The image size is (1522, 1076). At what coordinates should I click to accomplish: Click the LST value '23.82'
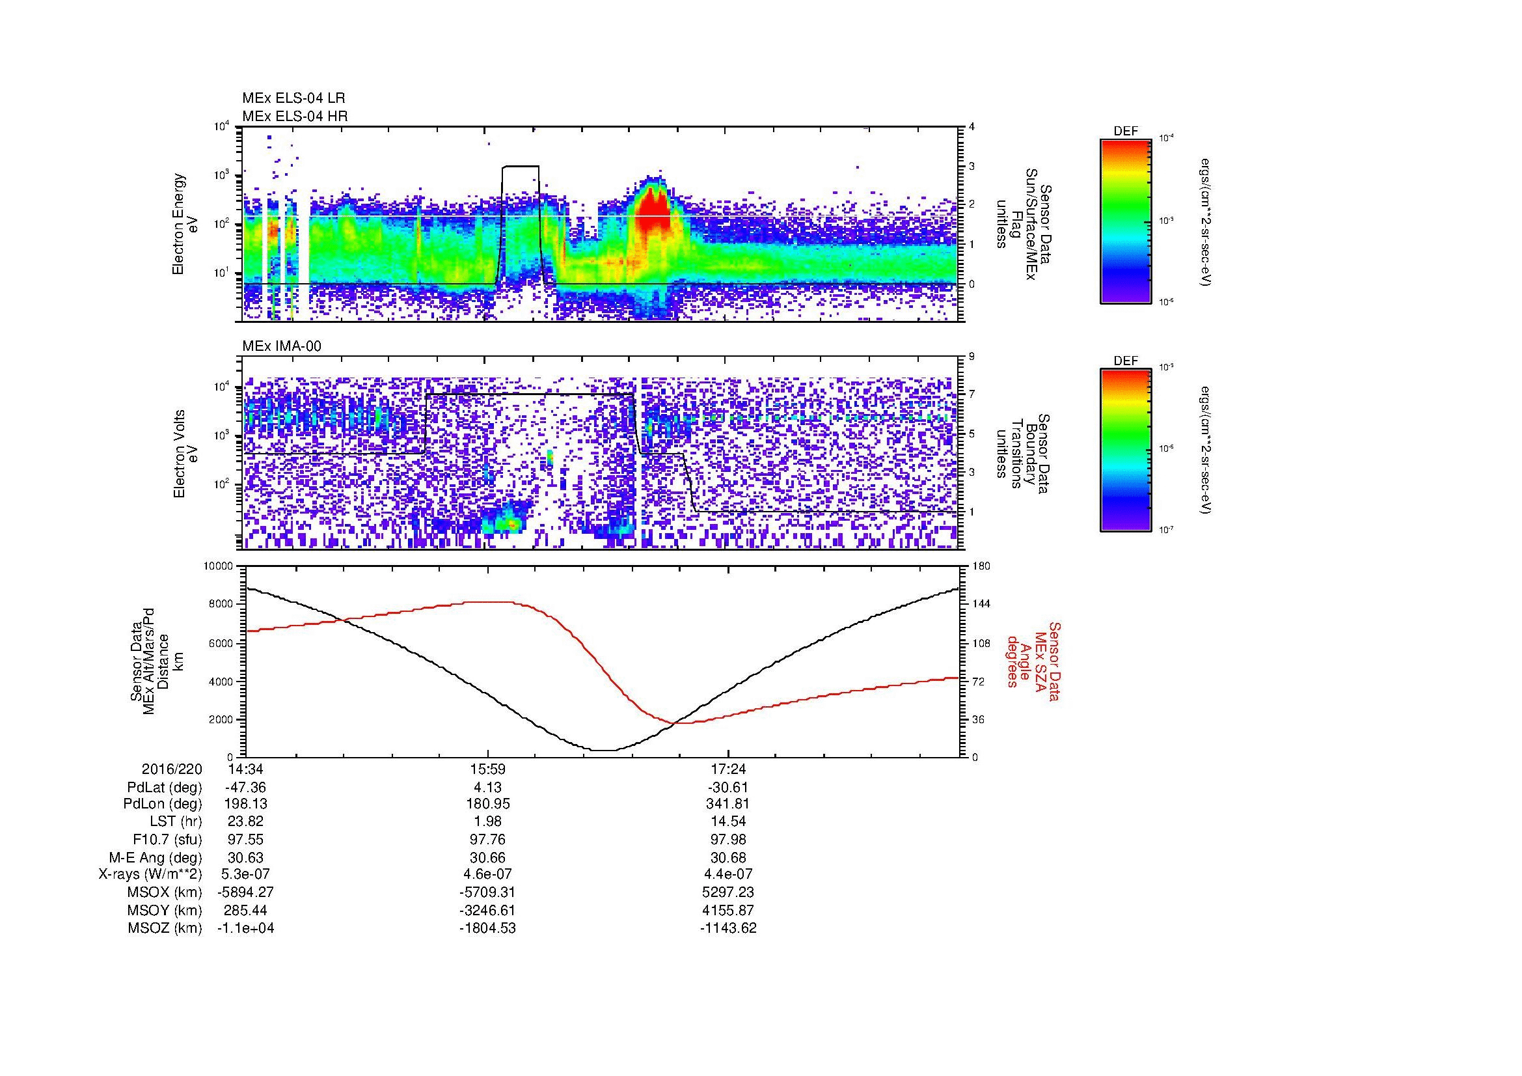click(246, 821)
